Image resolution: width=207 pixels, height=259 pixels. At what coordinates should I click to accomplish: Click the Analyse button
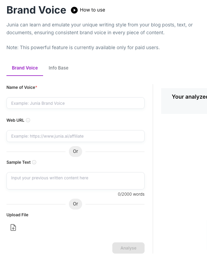(x=128, y=248)
